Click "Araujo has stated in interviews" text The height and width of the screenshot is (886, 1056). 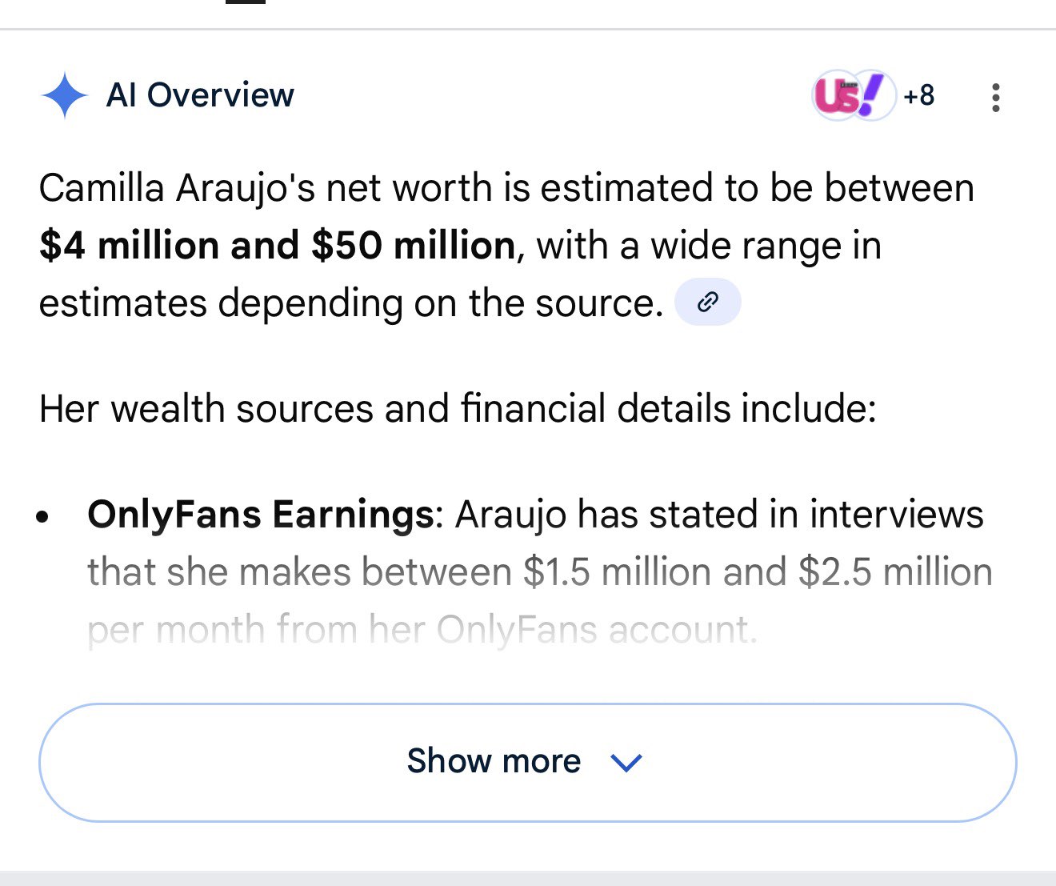coord(719,514)
